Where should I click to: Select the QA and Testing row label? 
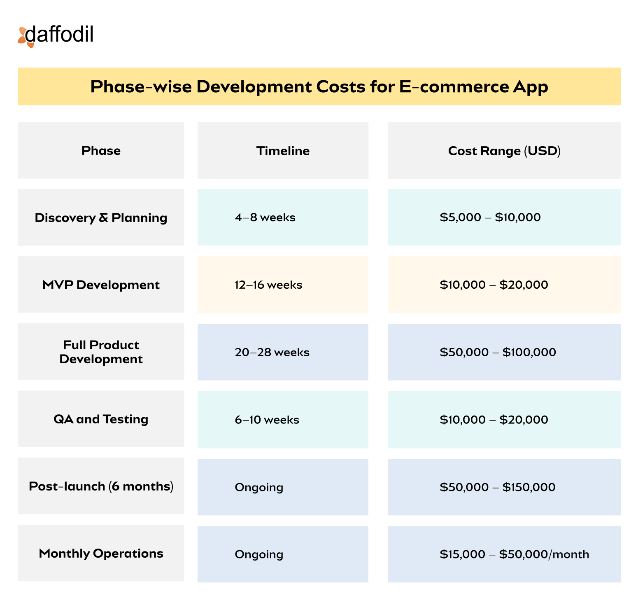pyautogui.click(x=101, y=419)
